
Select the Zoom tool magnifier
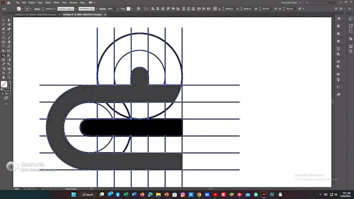[9, 77]
